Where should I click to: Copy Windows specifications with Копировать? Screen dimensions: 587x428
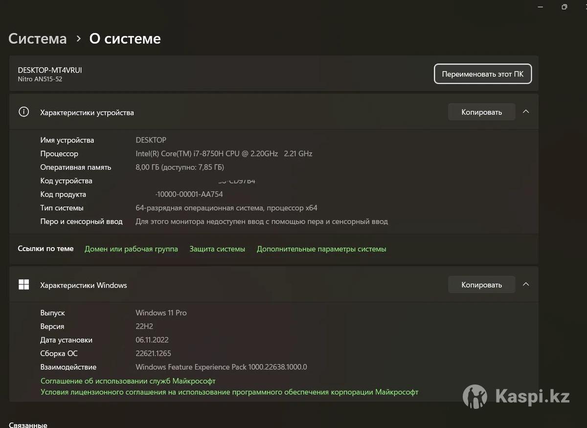click(x=482, y=284)
